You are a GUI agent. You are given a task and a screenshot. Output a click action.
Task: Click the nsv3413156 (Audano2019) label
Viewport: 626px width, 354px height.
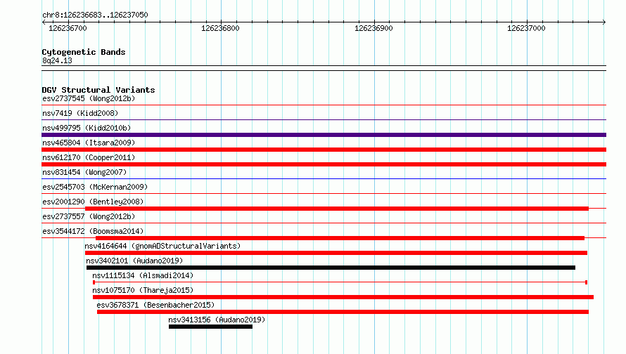point(217,320)
